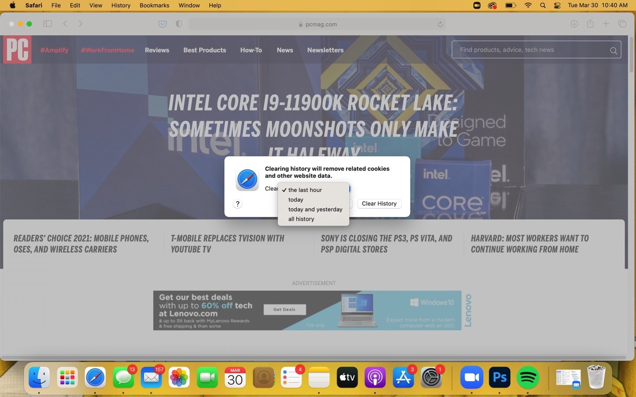
Task: Open the Pocket extension icon
Action: [x=163, y=24]
